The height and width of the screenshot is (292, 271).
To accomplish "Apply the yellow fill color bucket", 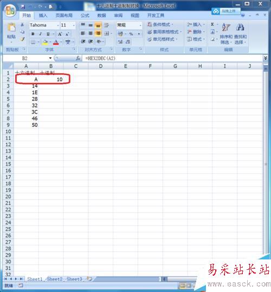I will pos(45,42).
